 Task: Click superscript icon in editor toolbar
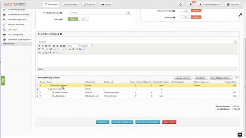54,53
